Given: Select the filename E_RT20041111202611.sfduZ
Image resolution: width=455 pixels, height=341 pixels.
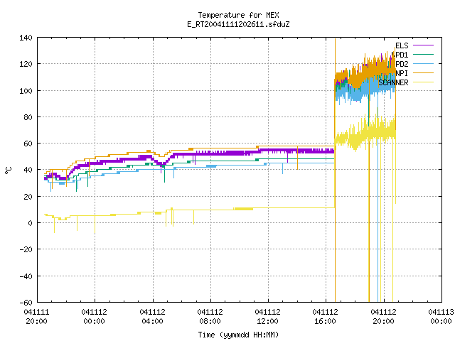Looking at the screenshot, I should [x=239, y=24].
